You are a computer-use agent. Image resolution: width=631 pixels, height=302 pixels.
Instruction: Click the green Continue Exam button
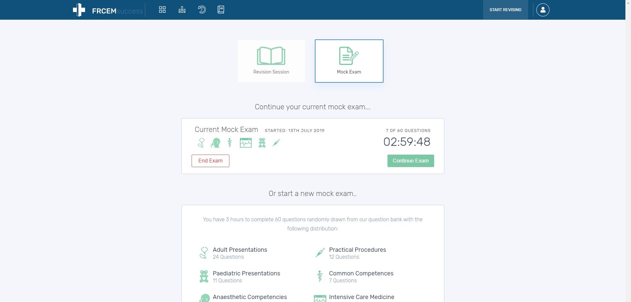(x=410, y=161)
